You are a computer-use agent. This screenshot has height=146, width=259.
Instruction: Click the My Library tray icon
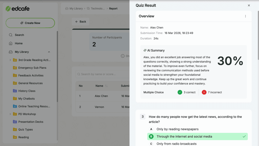pyautogui.click(x=11, y=52)
